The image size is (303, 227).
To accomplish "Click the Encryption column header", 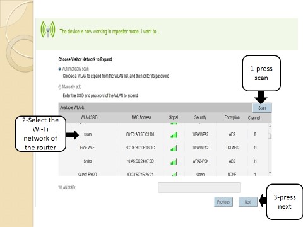I will click(x=232, y=117).
